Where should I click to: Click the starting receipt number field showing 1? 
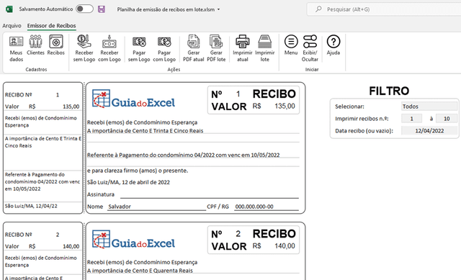point(411,118)
